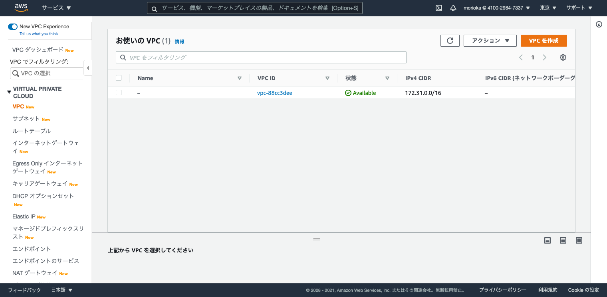Open プライバシーポリシー link
Image resolution: width=607 pixels, height=297 pixels.
point(503,290)
